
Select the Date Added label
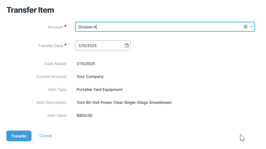tap(56, 64)
